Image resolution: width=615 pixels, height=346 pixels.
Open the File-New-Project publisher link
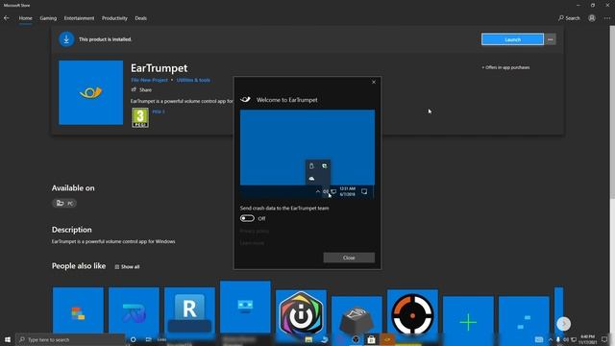click(149, 80)
